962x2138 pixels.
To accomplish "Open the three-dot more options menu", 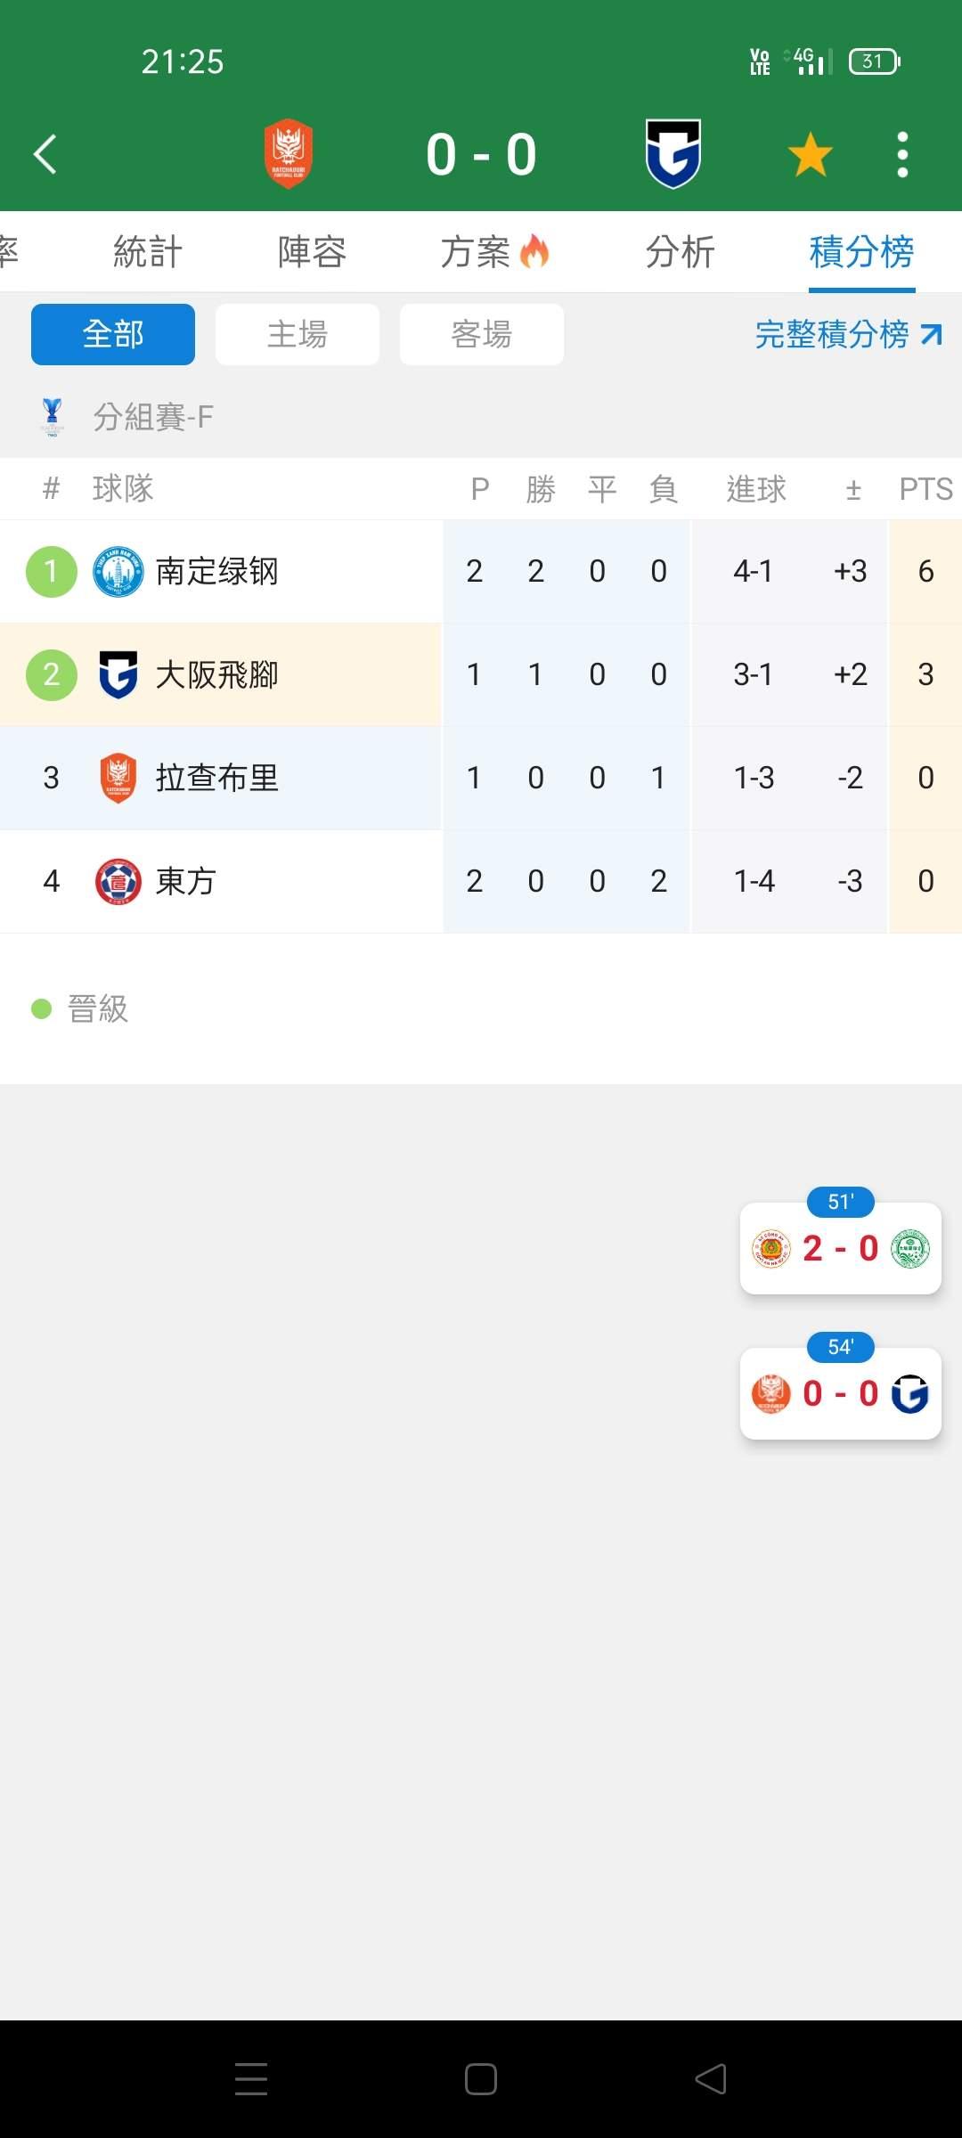I will (902, 154).
